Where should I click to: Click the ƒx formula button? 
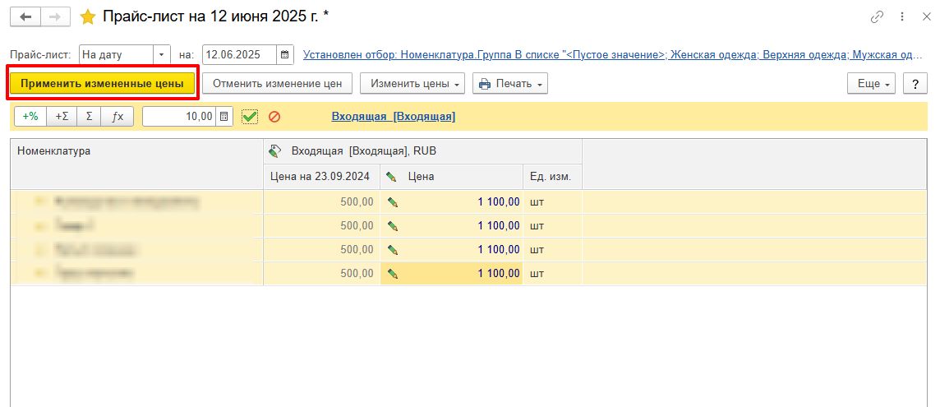pos(117,117)
